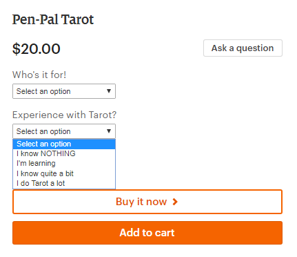Click the Experience with Tarot dropdown arrow
The width and height of the screenshot is (297, 257).
point(109,131)
